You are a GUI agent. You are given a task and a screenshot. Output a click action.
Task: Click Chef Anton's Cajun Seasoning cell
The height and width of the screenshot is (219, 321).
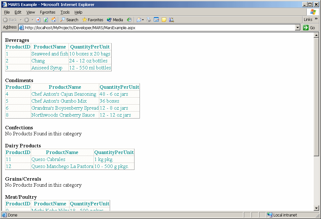click(65, 94)
